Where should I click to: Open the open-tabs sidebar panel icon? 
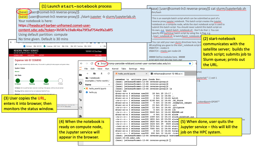pyautogui.click(x=80, y=108)
